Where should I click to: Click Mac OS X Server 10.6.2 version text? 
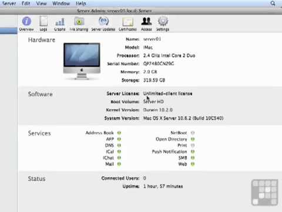(183, 118)
